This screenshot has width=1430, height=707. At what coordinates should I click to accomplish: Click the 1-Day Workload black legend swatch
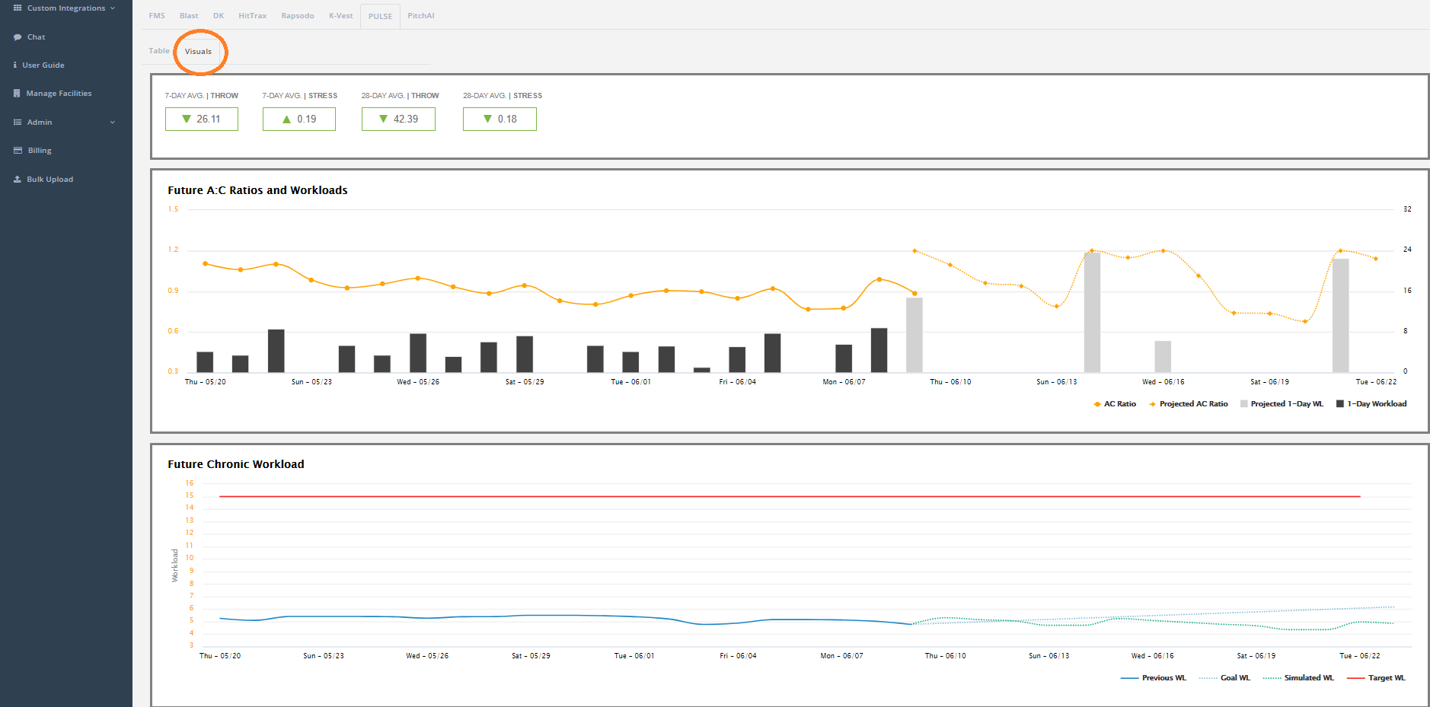click(1340, 404)
